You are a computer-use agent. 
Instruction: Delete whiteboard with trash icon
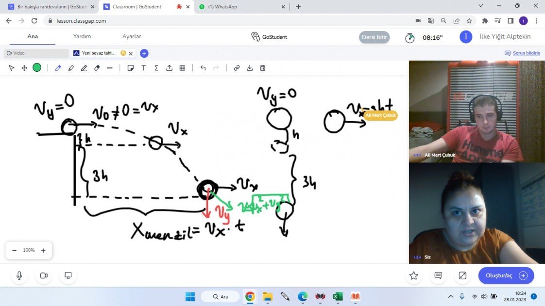pyautogui.click(x=262, y=68)
